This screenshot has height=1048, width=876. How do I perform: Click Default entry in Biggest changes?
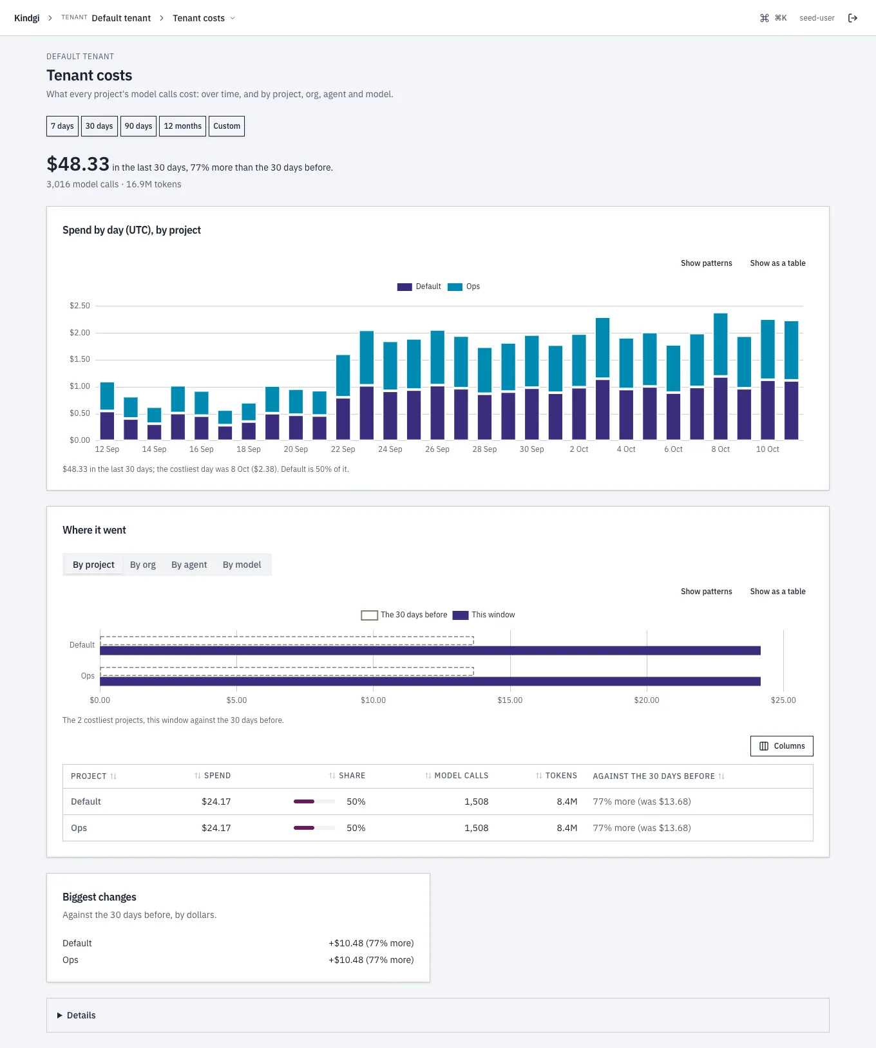[x=77, y=943]
